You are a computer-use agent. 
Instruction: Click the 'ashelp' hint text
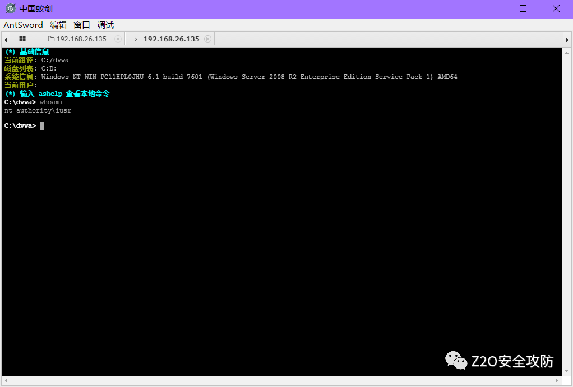coord(50,94)
